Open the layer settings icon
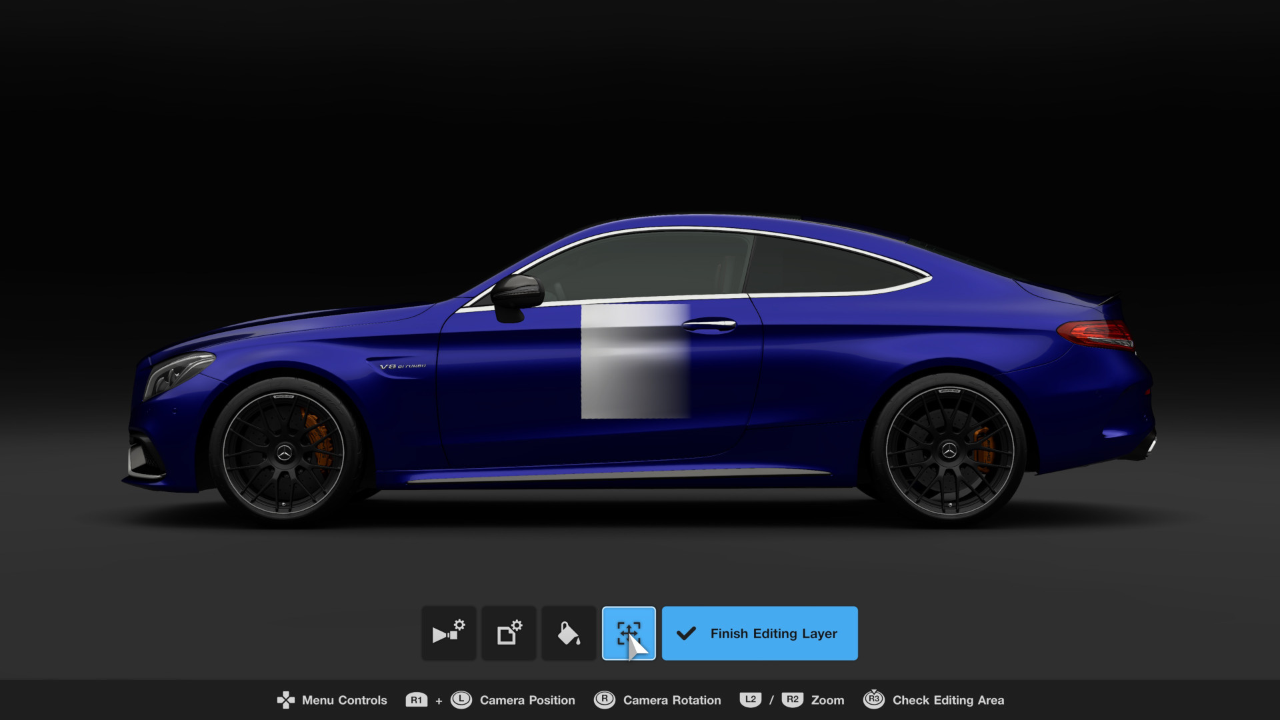Image resolution: width=1280 pixels, height=720 pixels. [508, 633]
